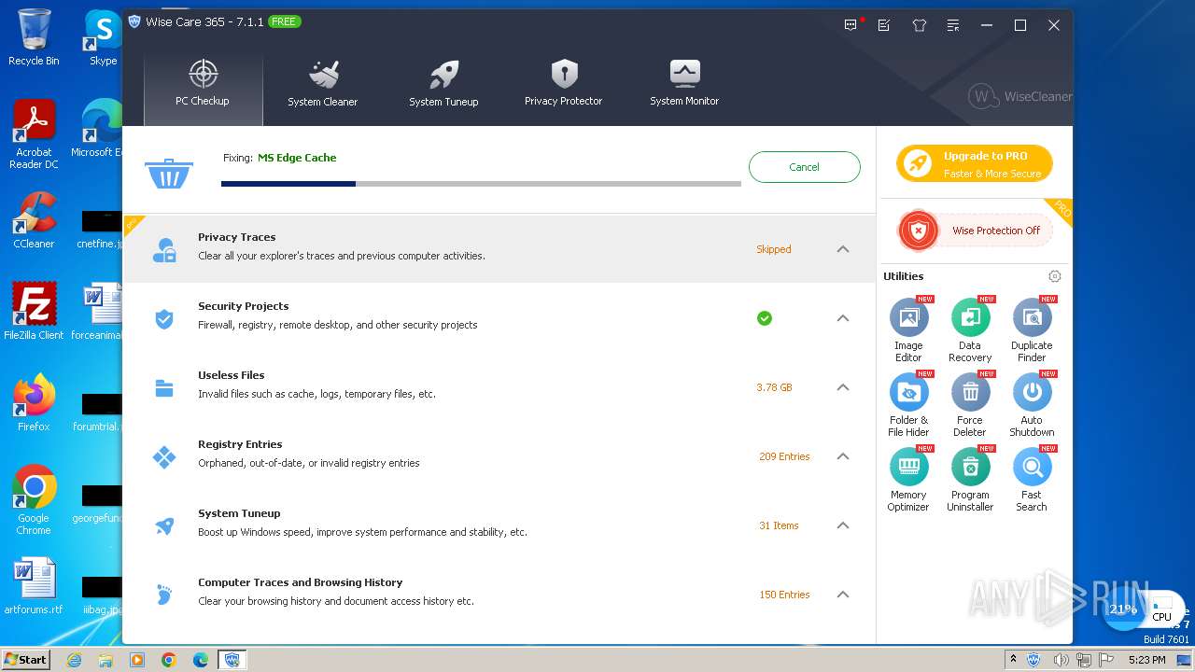Open FileZilla Client desktop shortcut
This screenshot has width=1195, height=672.
tap(34, 311)
